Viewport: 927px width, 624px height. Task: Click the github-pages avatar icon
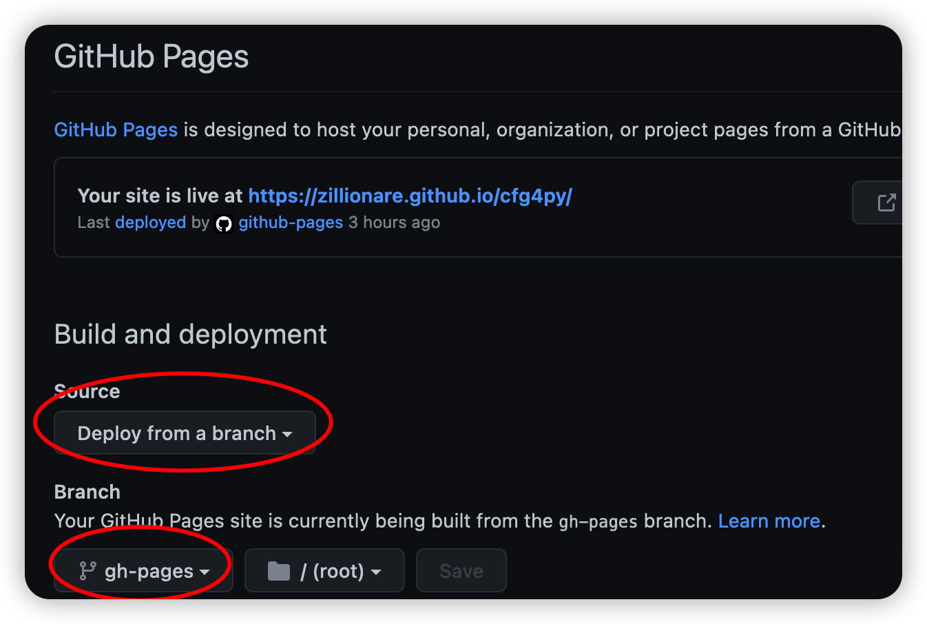224,223
